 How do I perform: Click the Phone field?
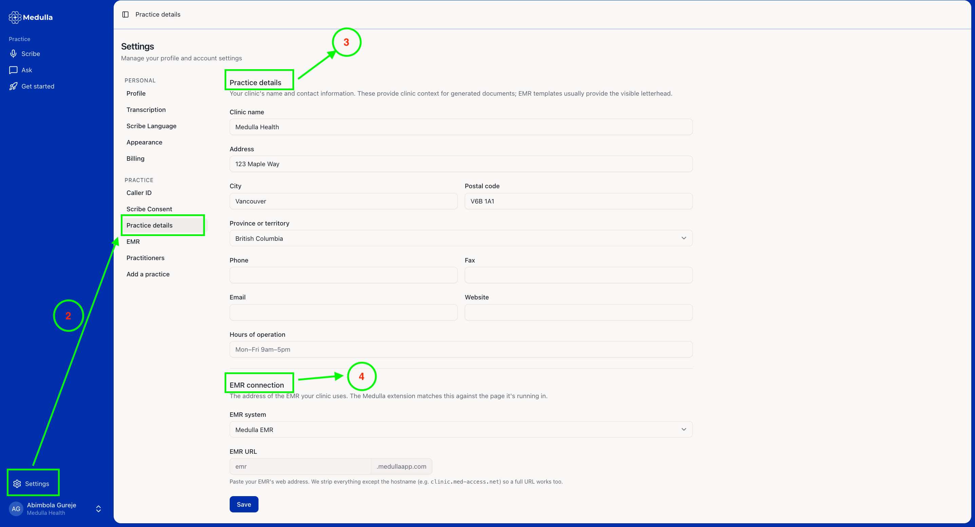(343, 275)
